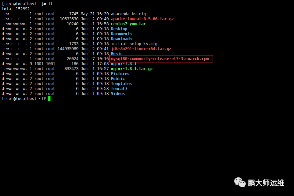Screen dimensions: 294x196
Task: Click the WeChat logo icon in watermark
Action: pos(240,182)
